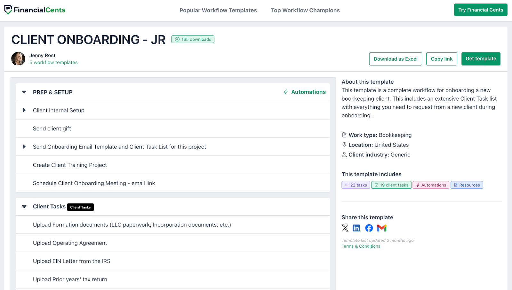Click the Get template button
512x290 pixels.
pos(481,59)
